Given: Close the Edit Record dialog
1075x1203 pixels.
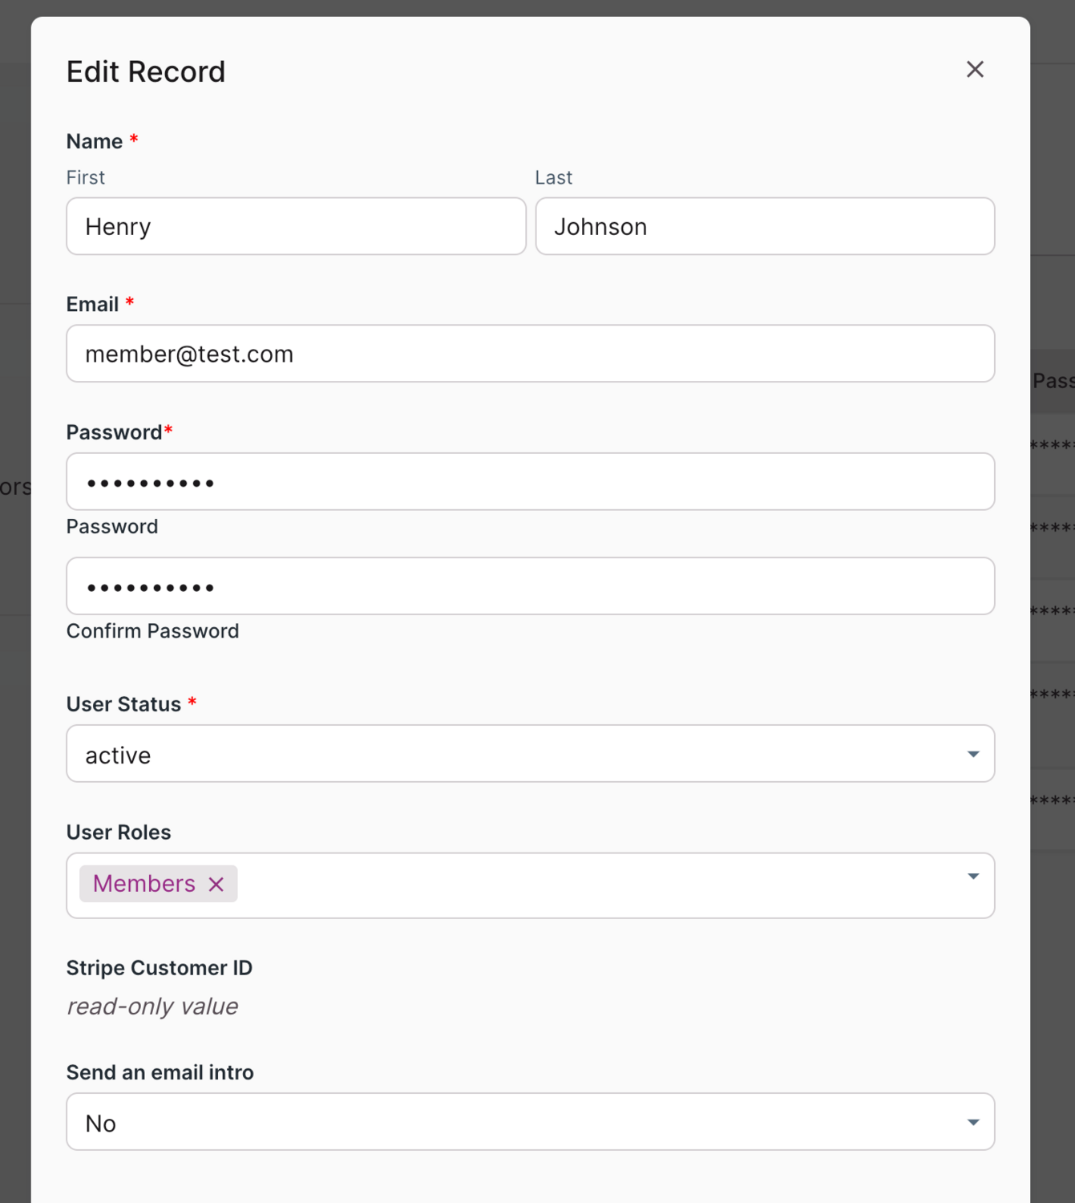Looking at the screenshot, I should pos(975,70).
